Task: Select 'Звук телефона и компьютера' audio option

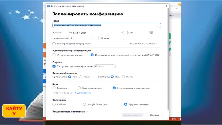Action: [114, 88]
